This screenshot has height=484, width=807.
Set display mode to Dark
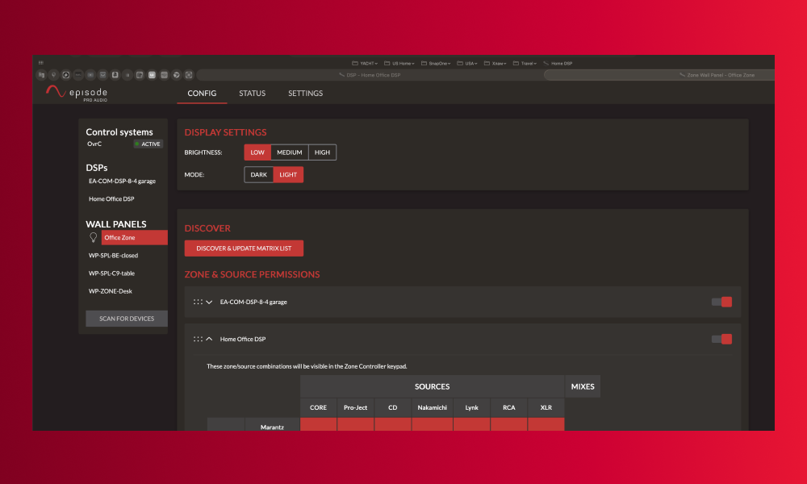(259, 175)
